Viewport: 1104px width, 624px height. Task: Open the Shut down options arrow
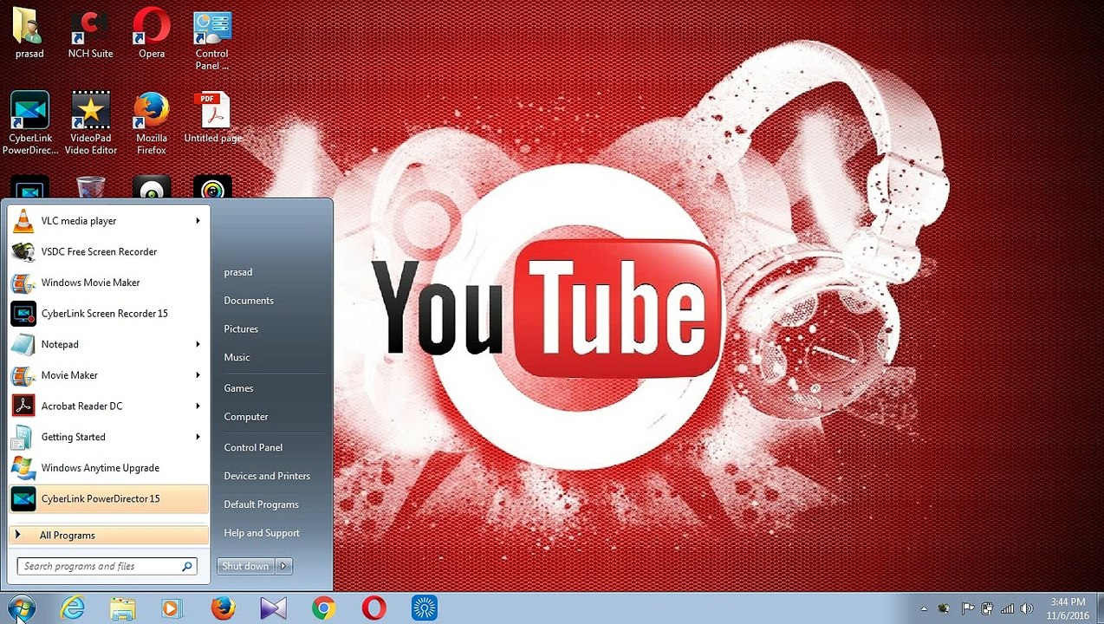pyautogui.click(x=283, y=566)
